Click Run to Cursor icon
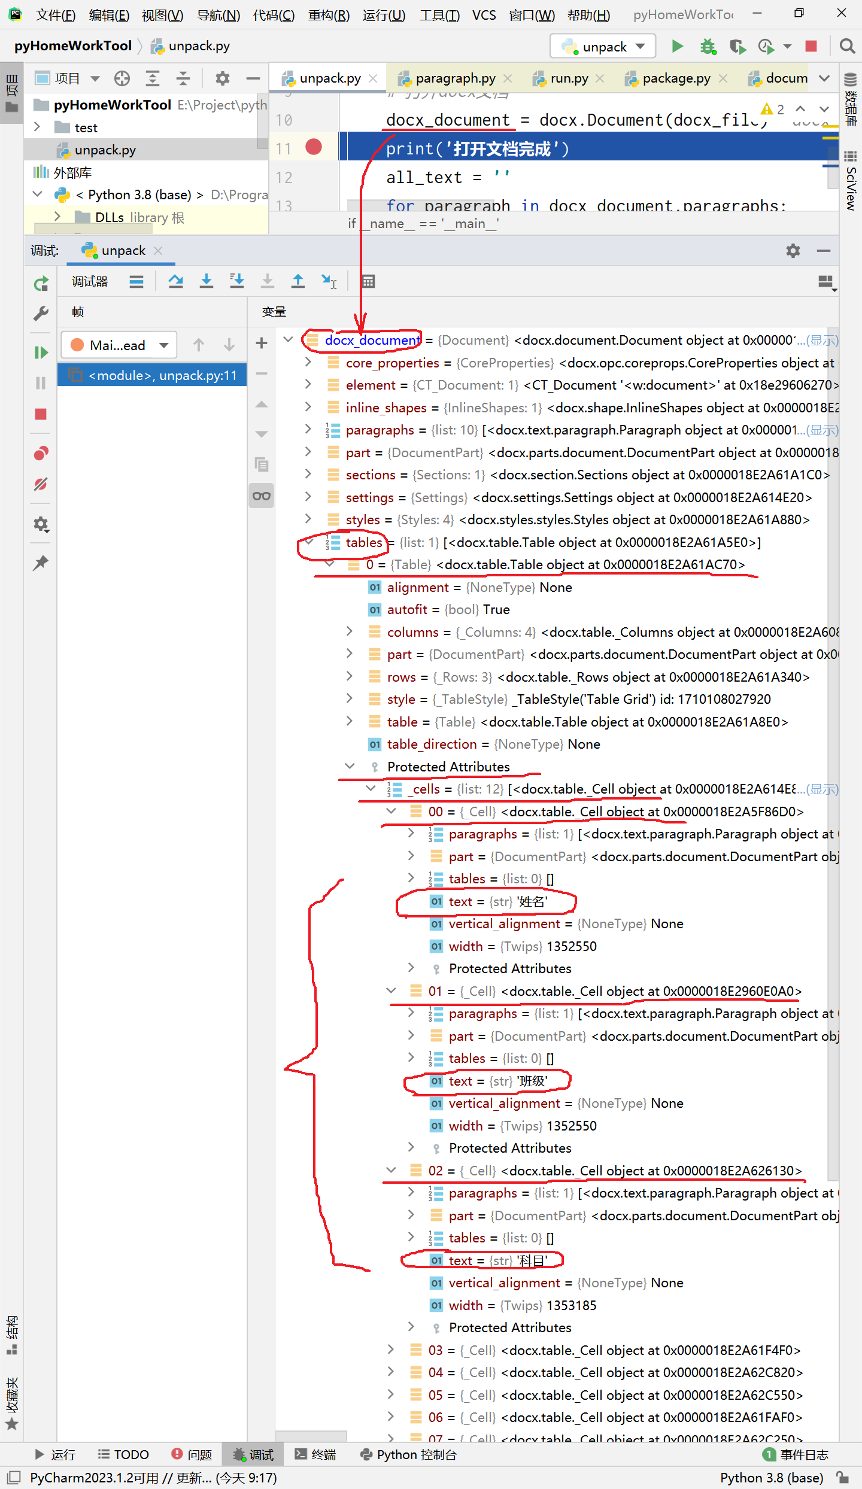The width and height of the screenshot is (862, 1489). pyautogui.click(x=329, y=281)
